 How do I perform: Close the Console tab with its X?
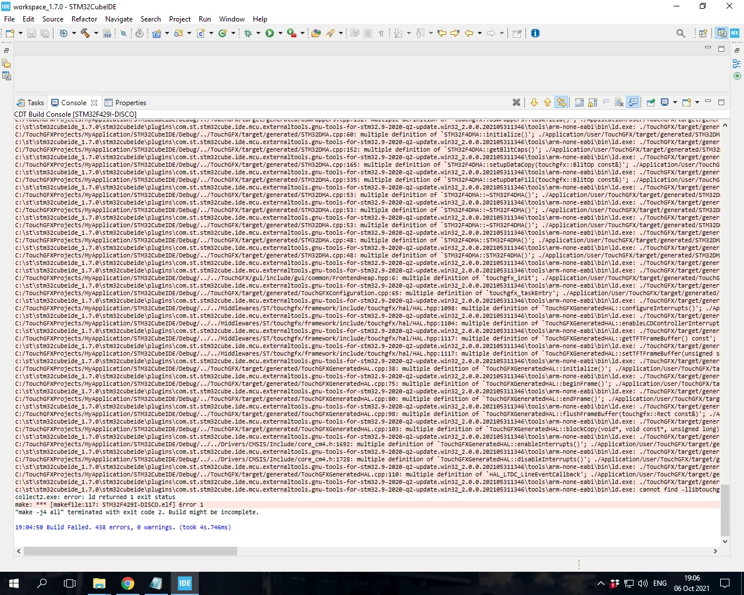[94, 102]
